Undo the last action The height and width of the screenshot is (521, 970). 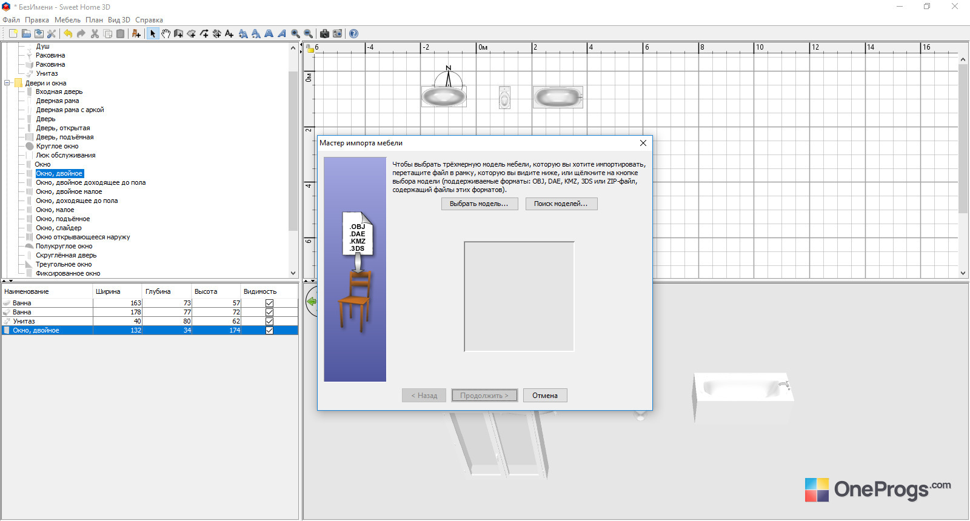point(68,34)
